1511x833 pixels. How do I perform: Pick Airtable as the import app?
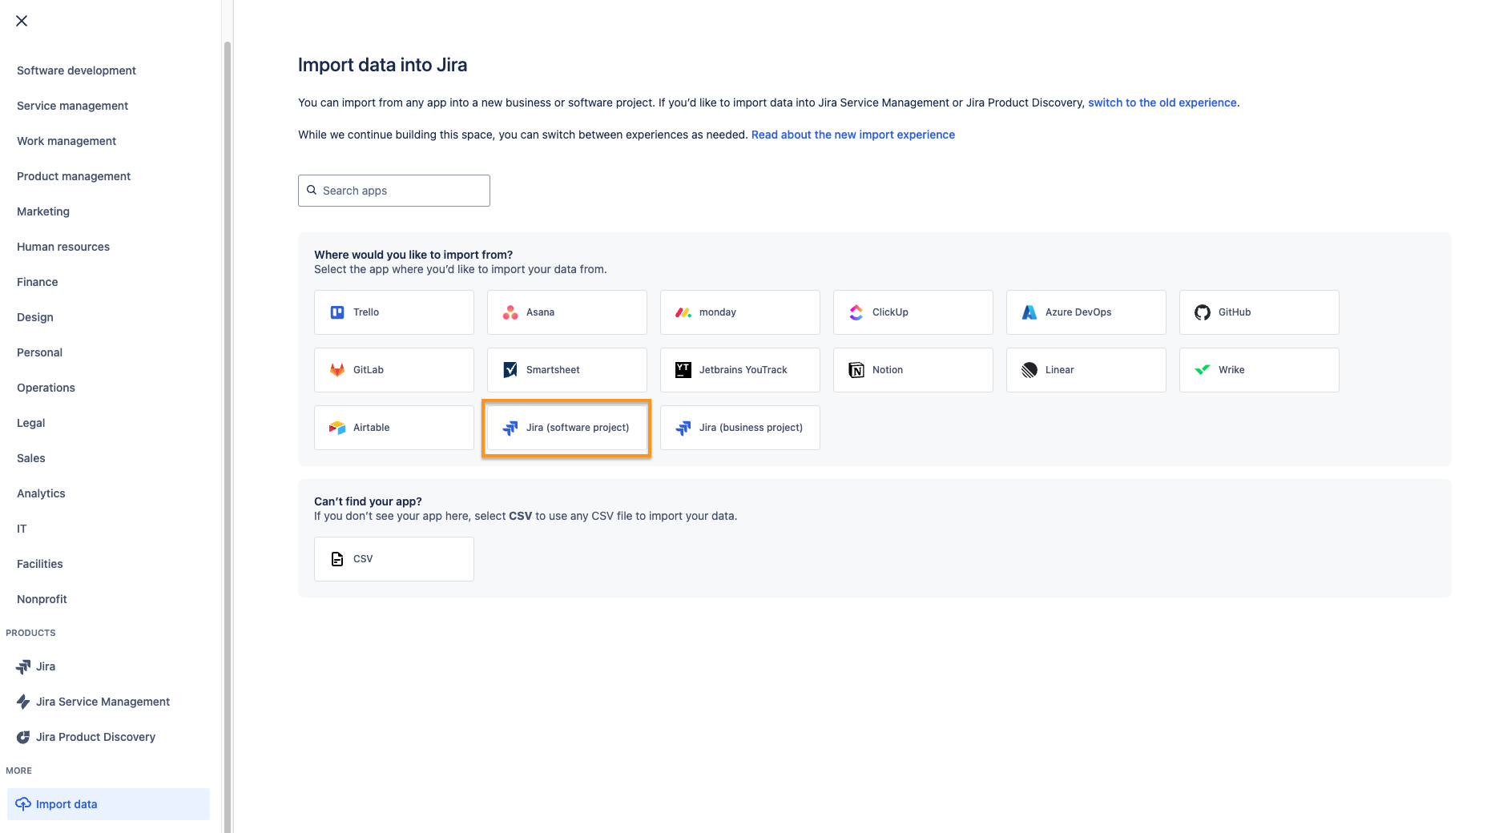pyautogui.click(x=393, y=427)
